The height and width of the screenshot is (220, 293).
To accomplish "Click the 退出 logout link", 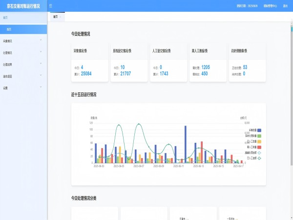I will (285, 6).
